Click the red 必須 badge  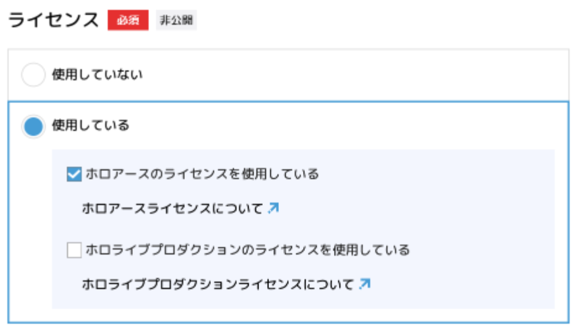pos(128,20)
